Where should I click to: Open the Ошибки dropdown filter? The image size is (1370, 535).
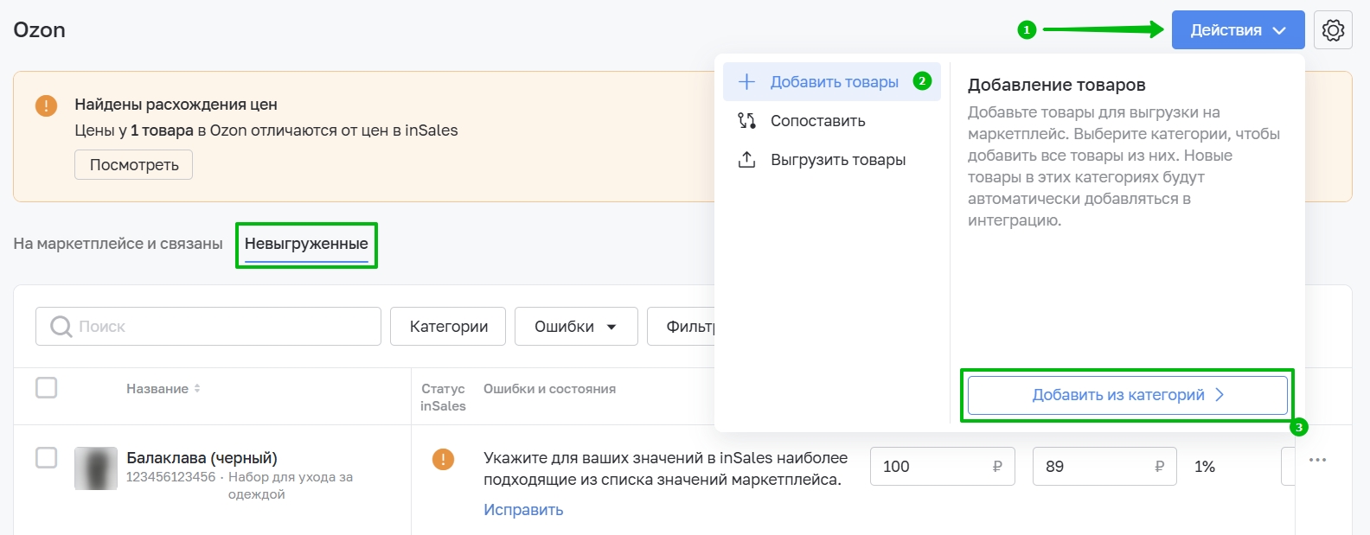pyautogui.click(x=576, y=327)
